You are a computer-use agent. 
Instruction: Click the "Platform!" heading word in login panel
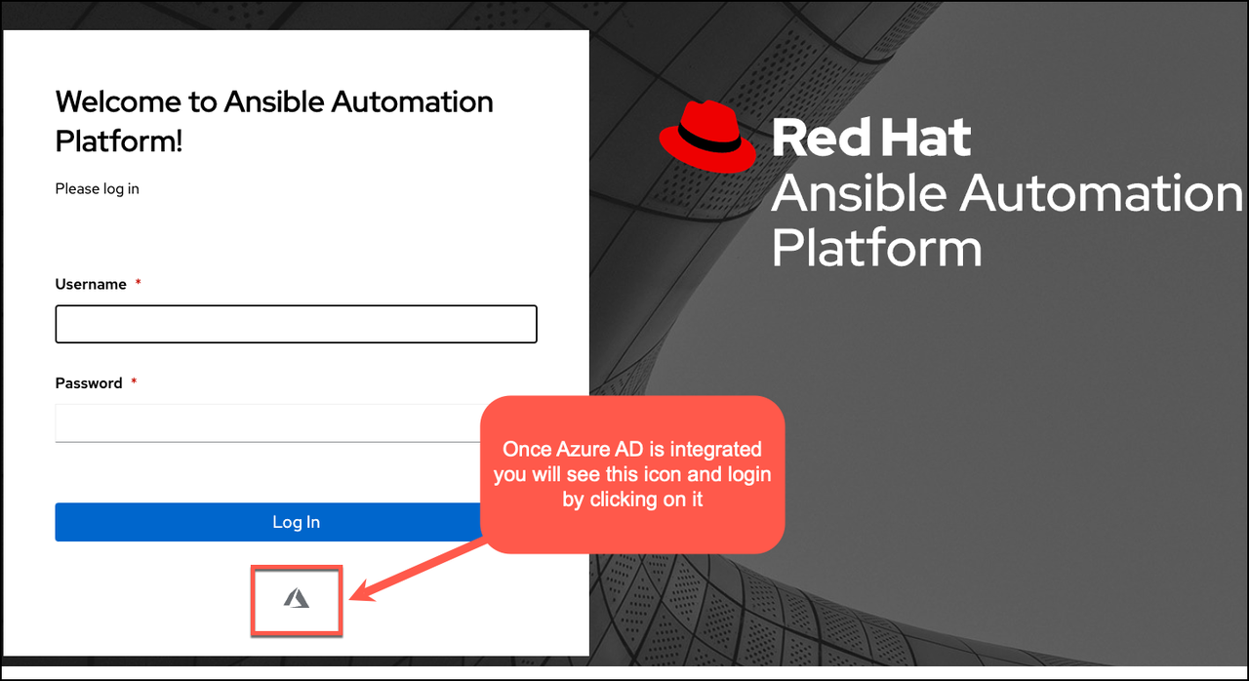click(x=119, y=140)
